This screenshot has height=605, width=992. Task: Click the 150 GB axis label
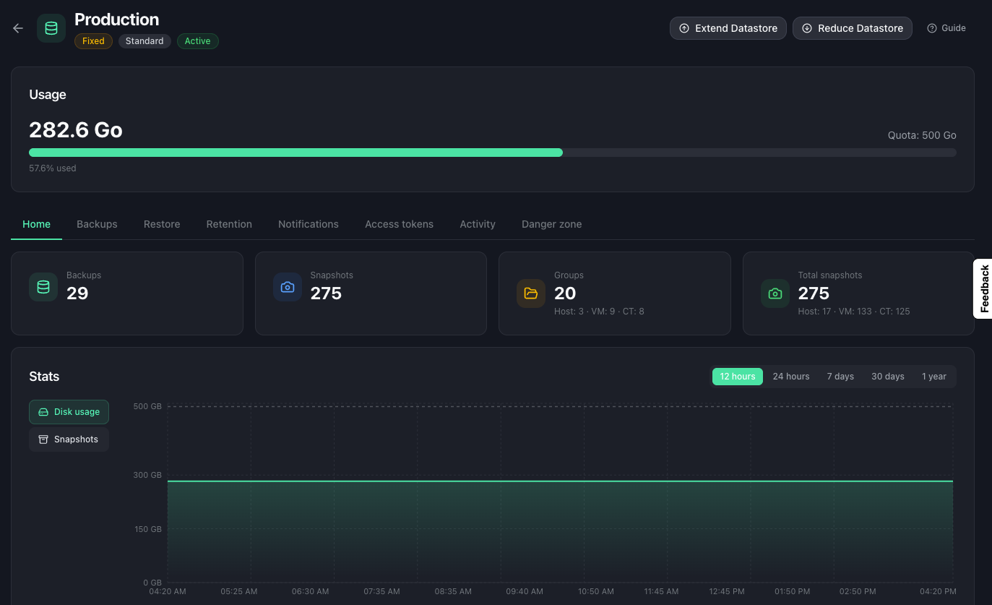tap(147, 529)
